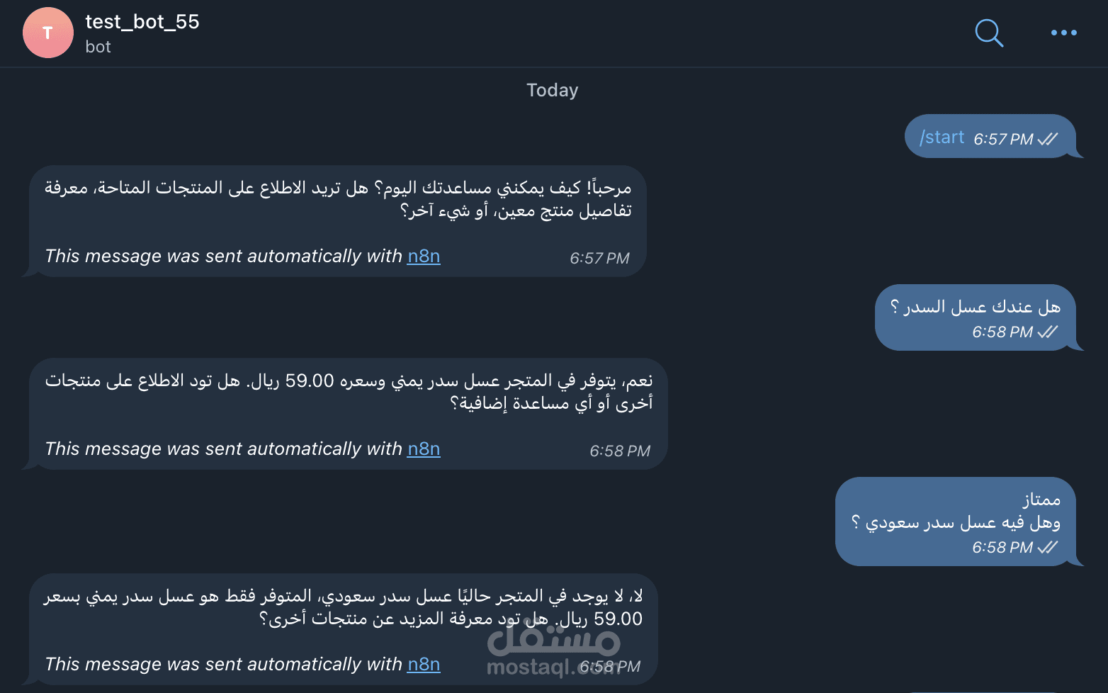Click the bot's round T avatar
The height and width of the screenshot is (693, 1108).
48,33
